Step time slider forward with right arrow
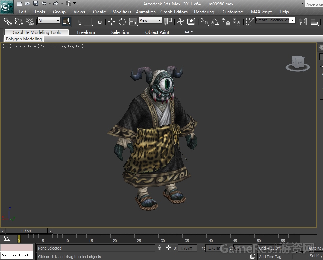The height and width of the screenshot is (260, 323). (x=50, y=231)
